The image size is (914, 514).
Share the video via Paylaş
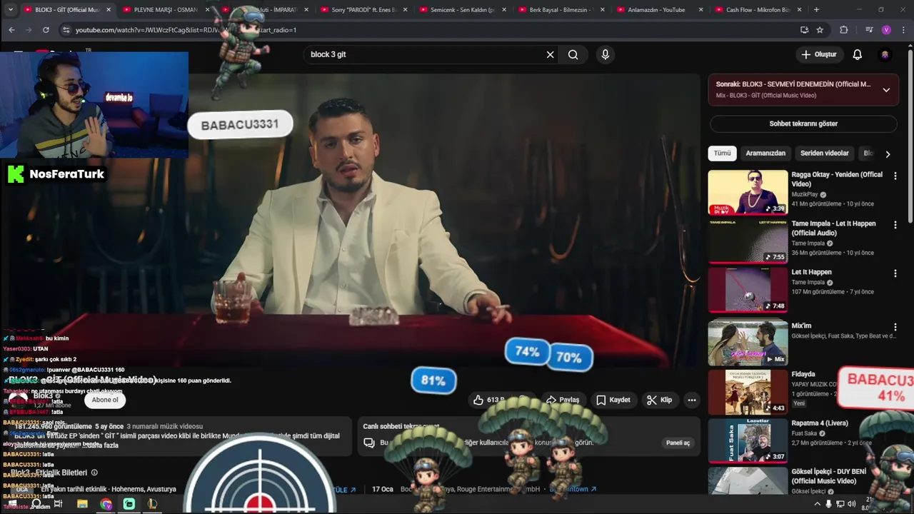(562, 400)
